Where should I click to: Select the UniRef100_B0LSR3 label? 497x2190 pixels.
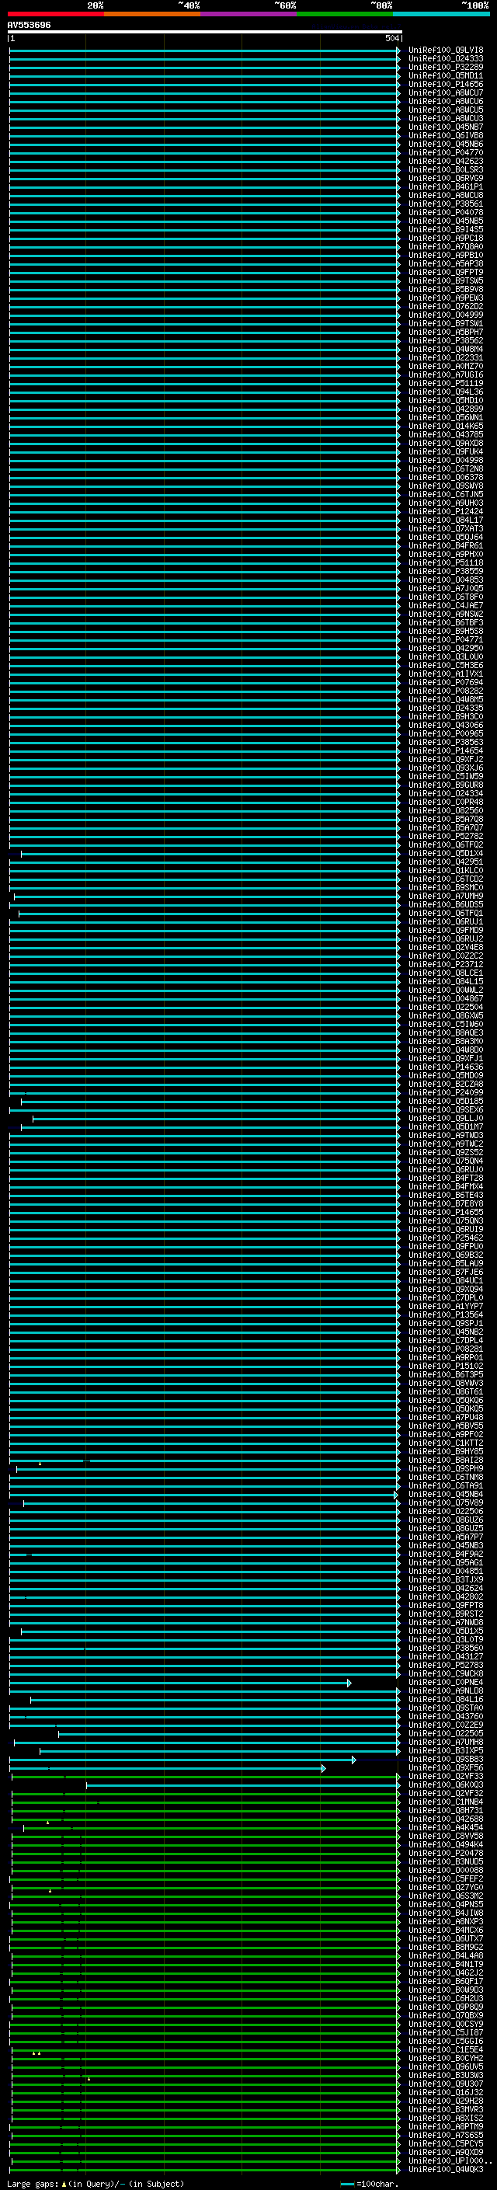click(445, 170)
